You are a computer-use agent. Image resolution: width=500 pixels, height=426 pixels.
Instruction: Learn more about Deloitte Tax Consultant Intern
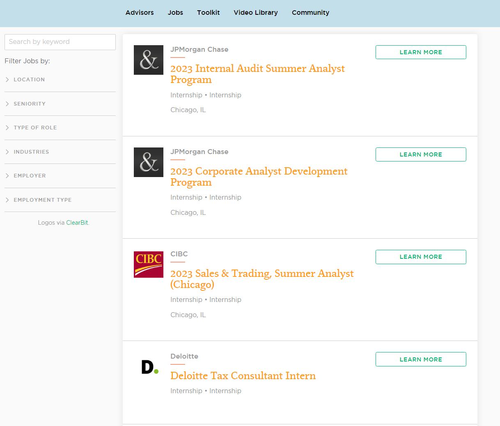[421, 359]
